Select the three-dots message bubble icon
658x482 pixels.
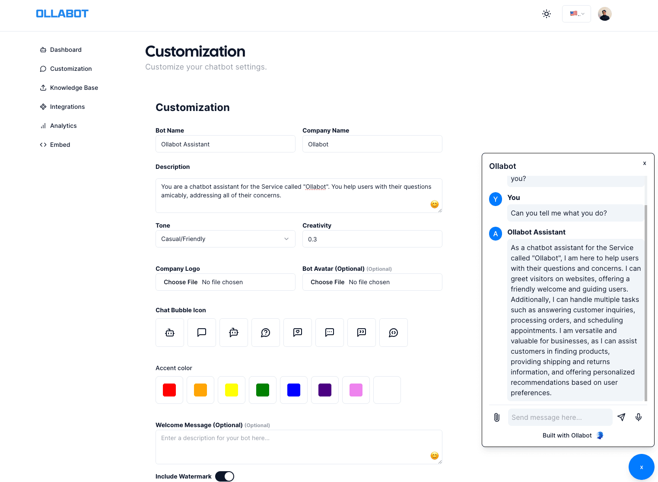330,333
